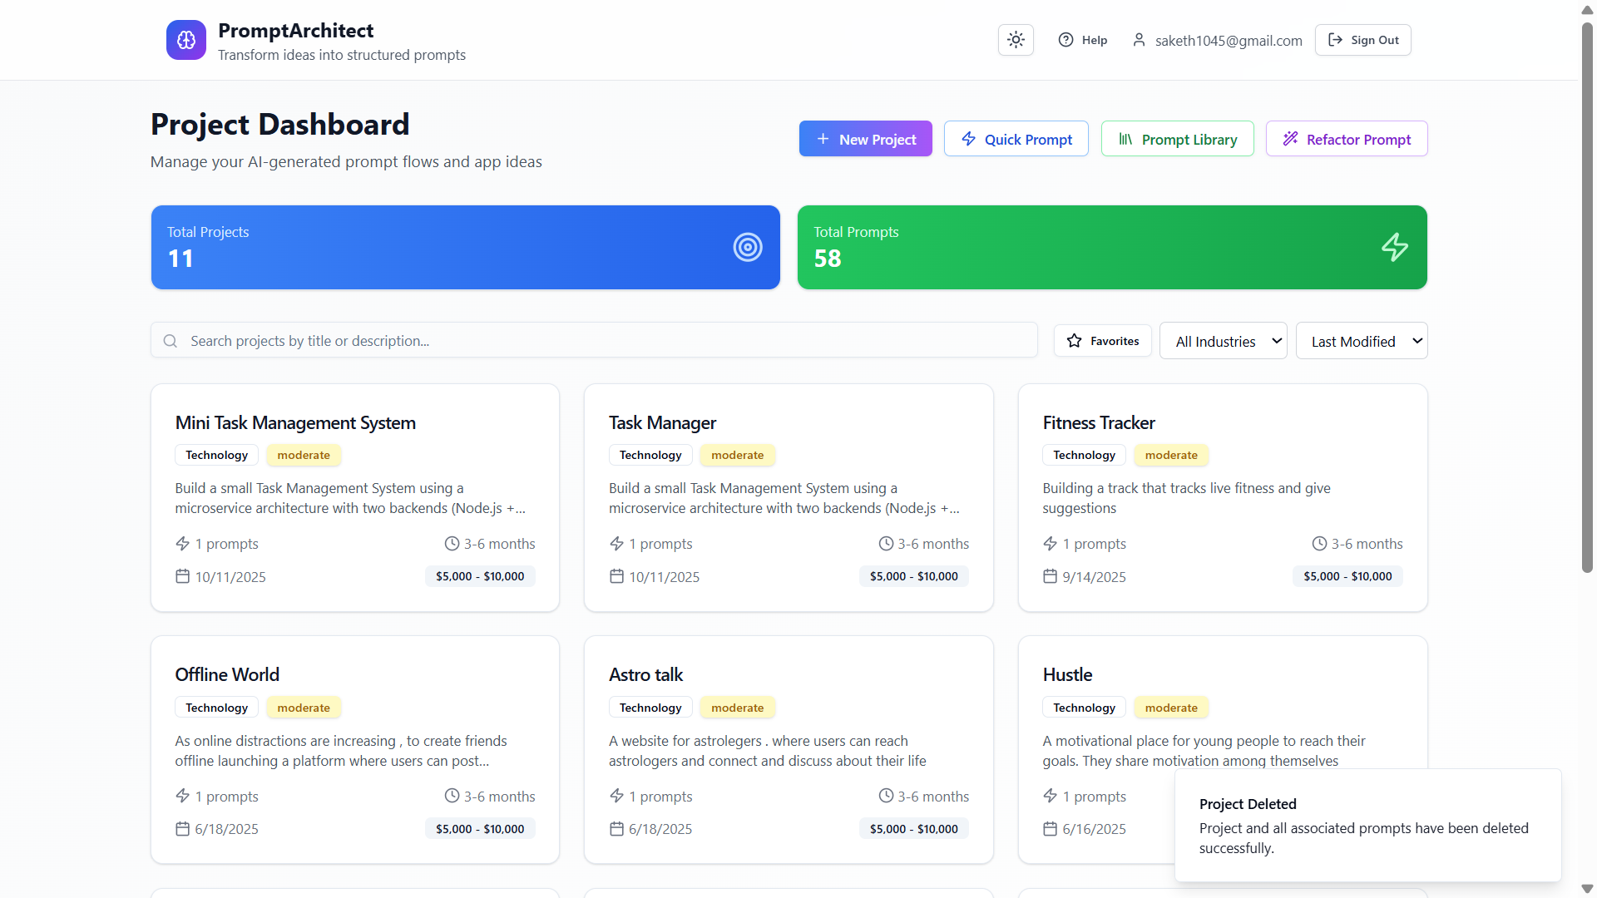
Task: Toggle the light/dark theme sun button
Action: coord(1016,40)
